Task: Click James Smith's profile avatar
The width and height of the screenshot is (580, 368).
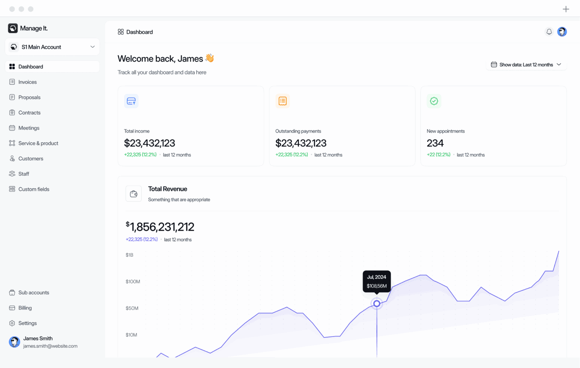Action: coord(14,341)
